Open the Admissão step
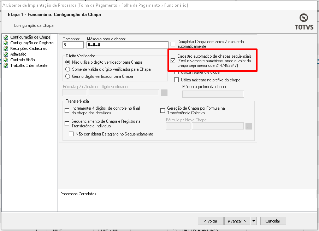 18,54
